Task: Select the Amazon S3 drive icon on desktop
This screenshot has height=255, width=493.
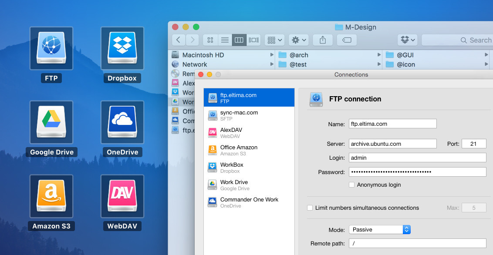Action: click(51, 196)
